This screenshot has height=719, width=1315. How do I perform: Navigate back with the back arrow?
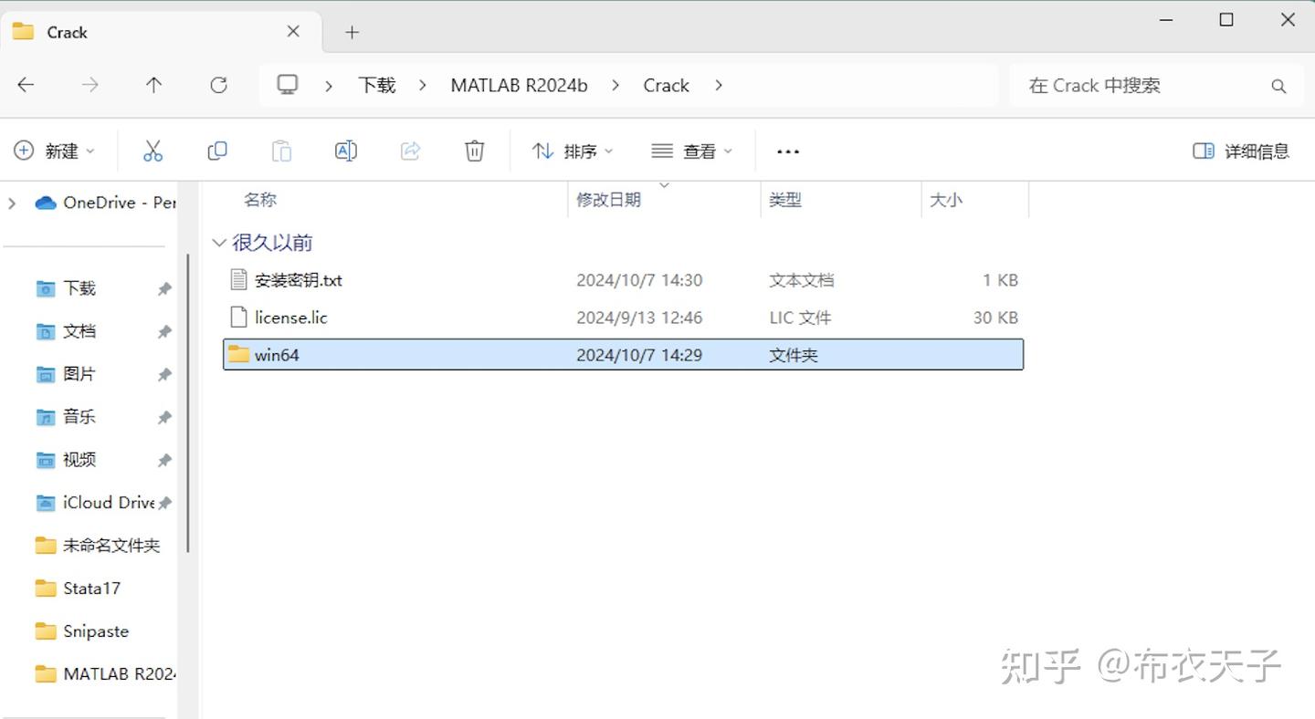26,85
